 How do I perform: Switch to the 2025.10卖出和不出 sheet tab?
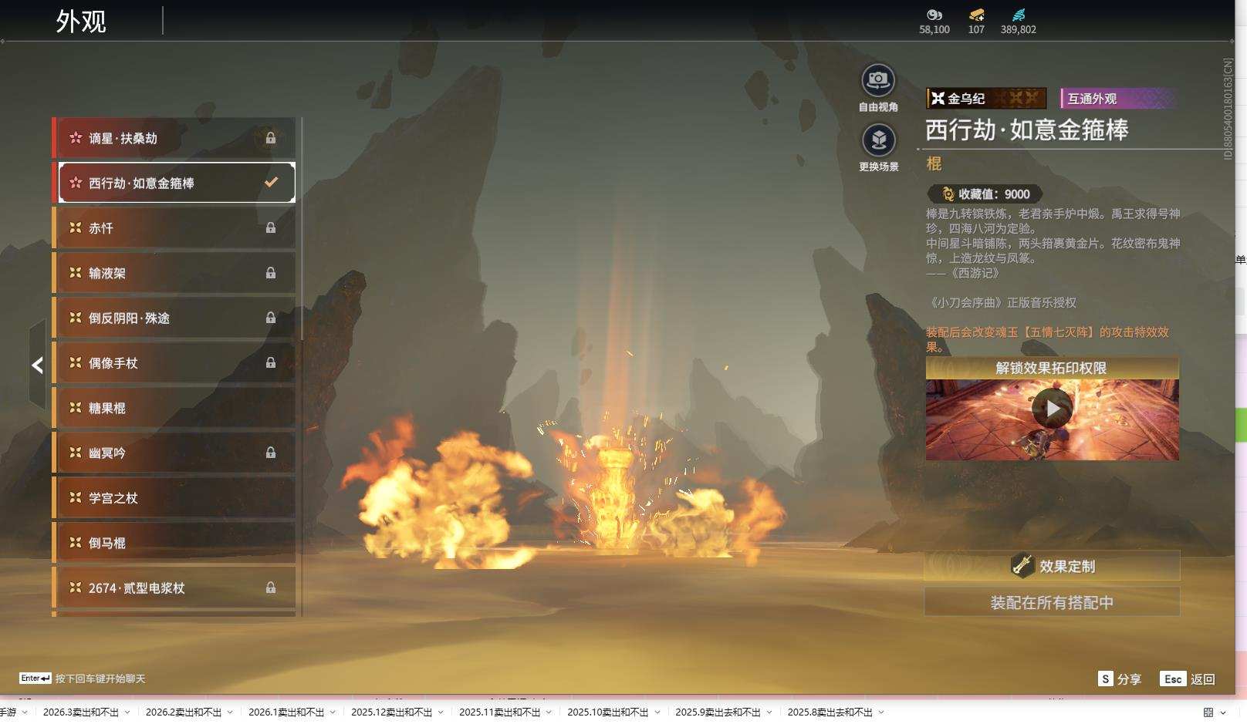click(607, 712)
